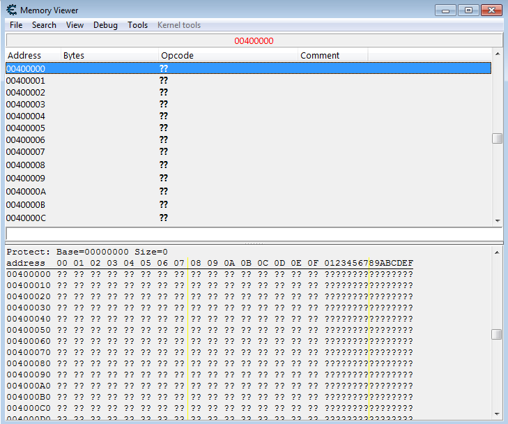508x424 pixels.
Task: Select disassembler row 00400007
Action: pyautogui.click(x=249, y=152)
